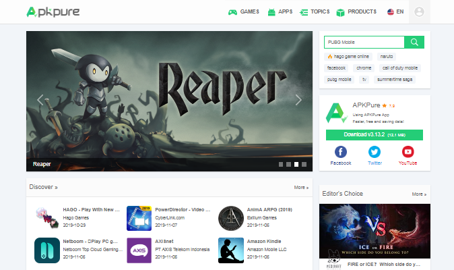Select the 'facebook' search tag
The width and height of the screenshot is (454, 270).
coord(336,68)
